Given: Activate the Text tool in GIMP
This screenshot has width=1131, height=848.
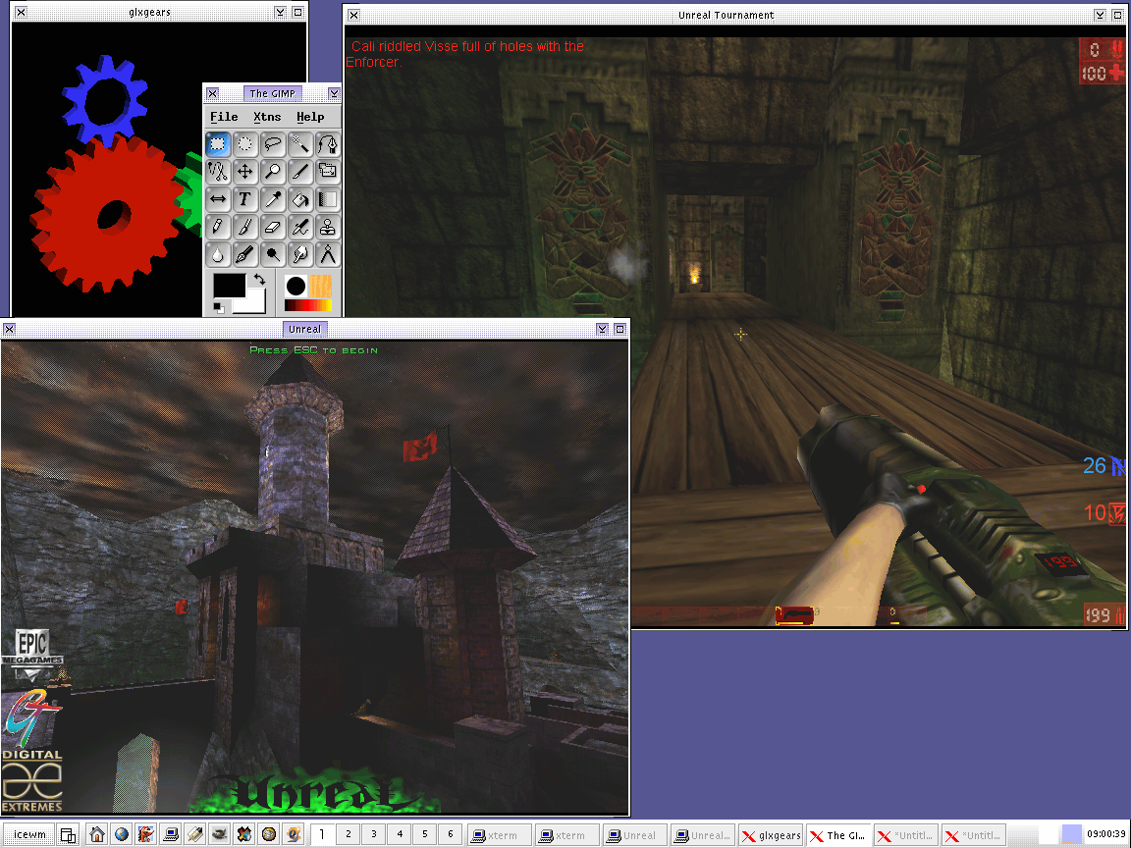Looking at the screenshot, I should pyautogui.click(x=245, y=199).
